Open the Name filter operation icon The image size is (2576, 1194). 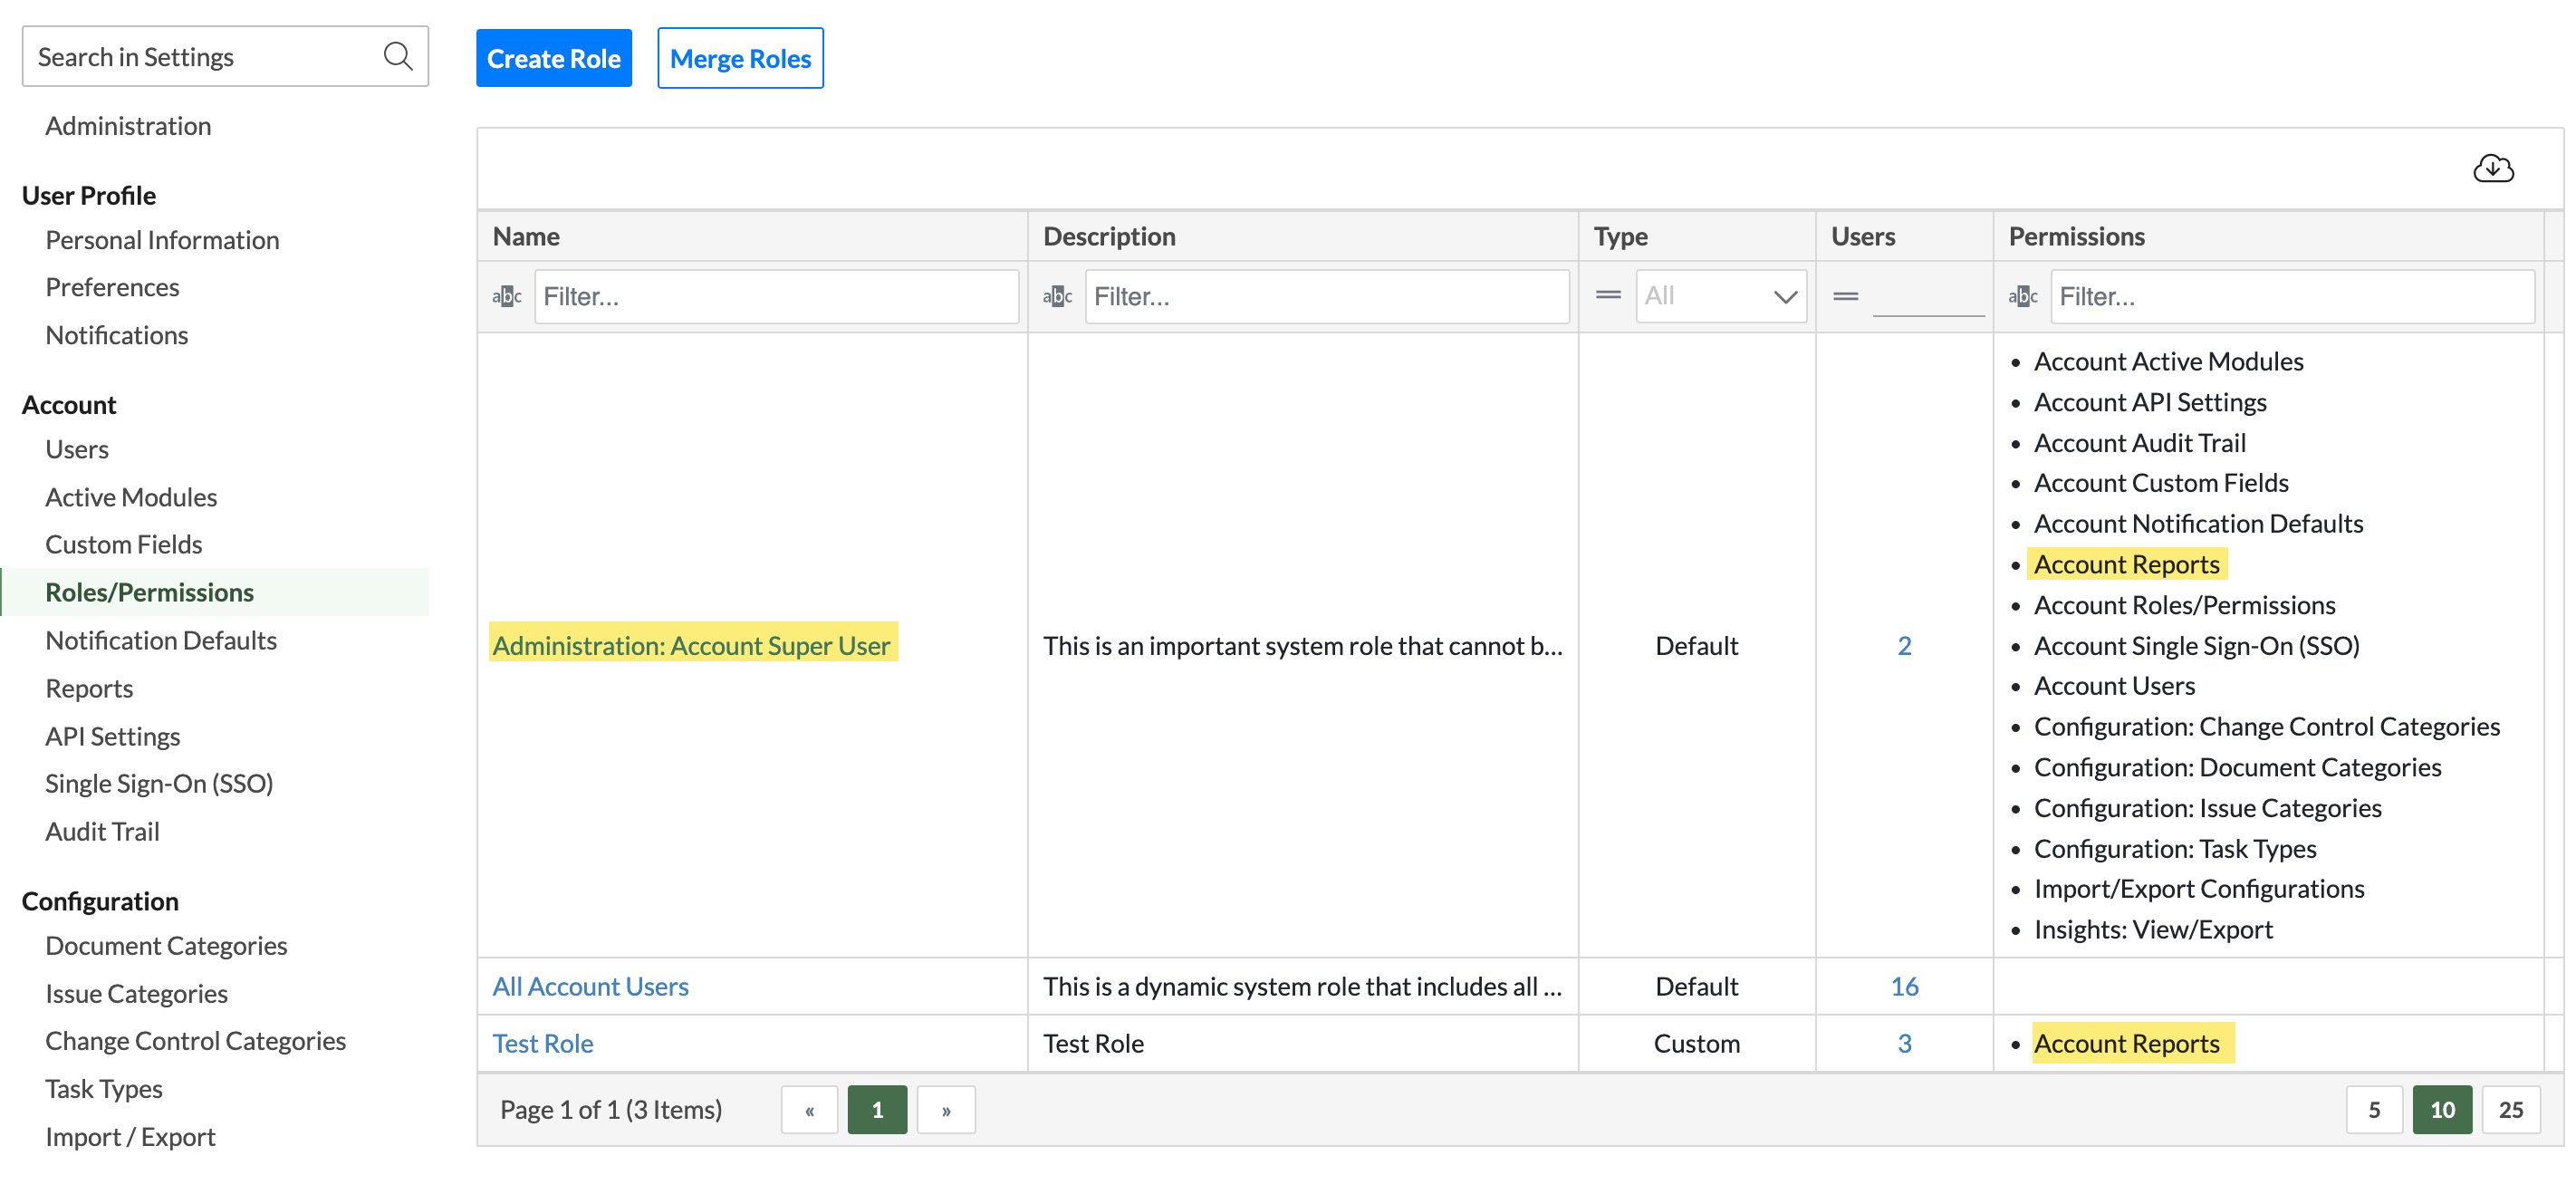(x=507, y=296)
